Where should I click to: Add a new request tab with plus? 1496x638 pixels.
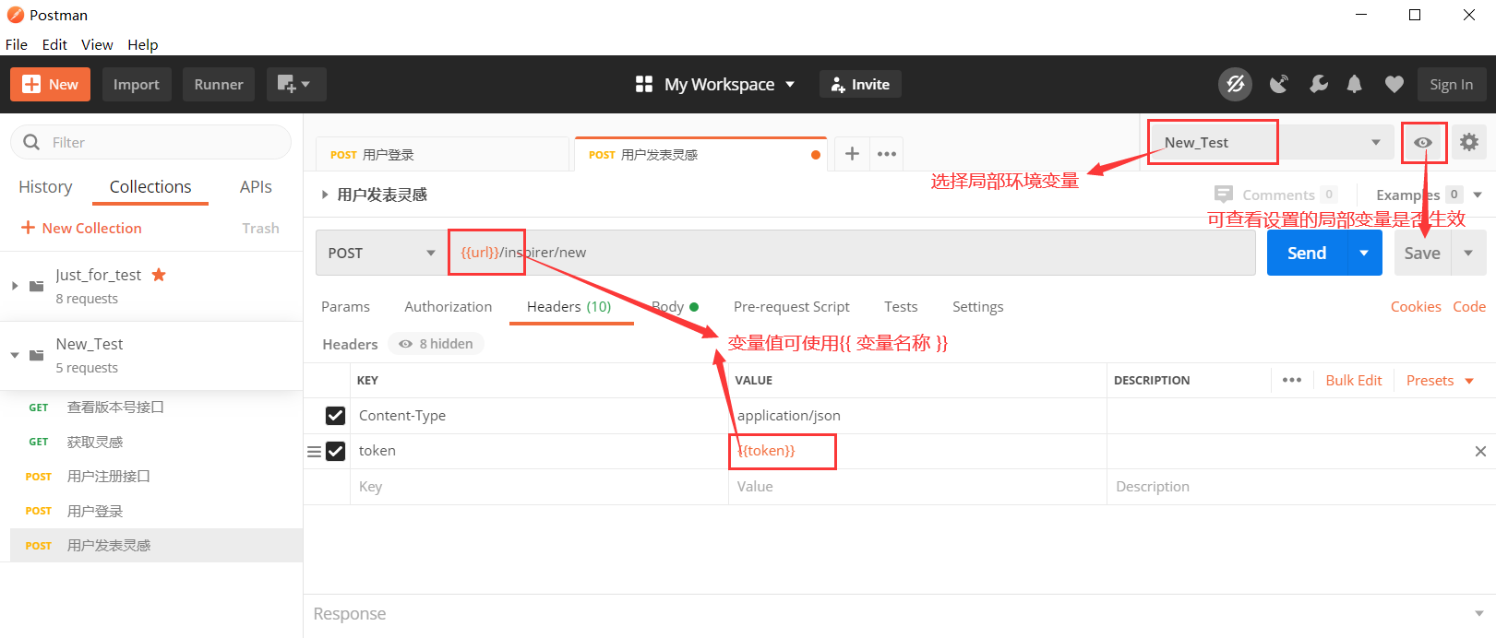tap(852, 154)
